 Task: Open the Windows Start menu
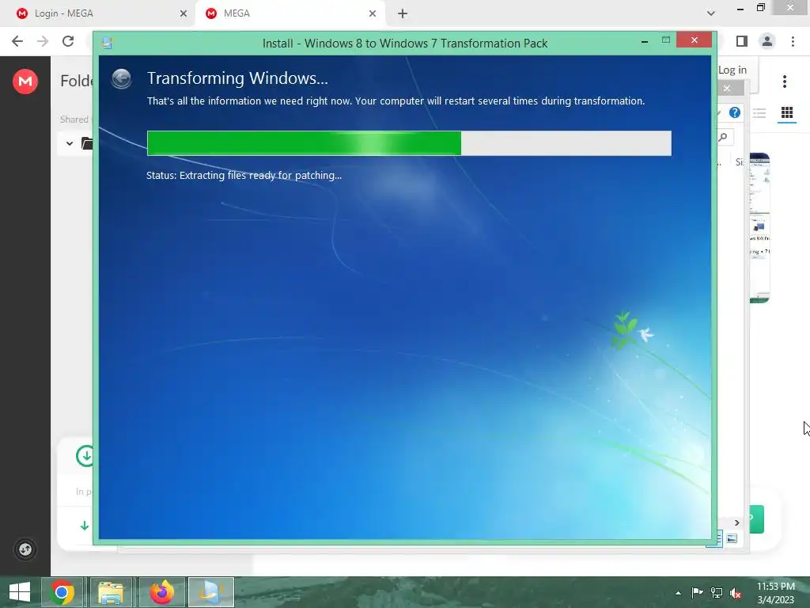[x=20, y=592]
